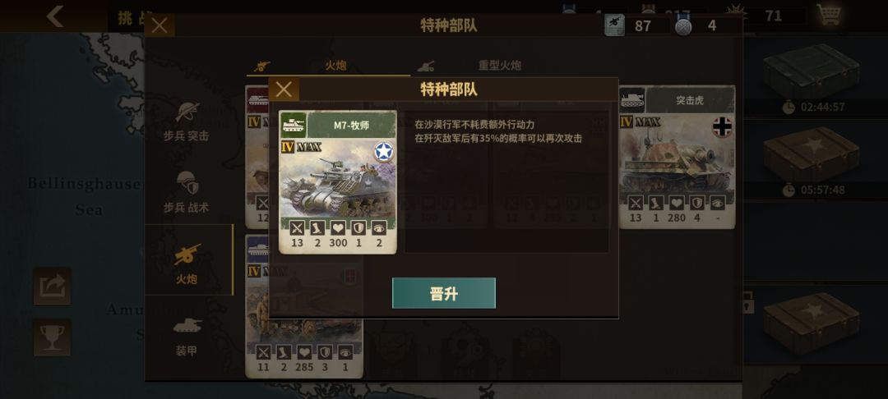Image resolution: width=888 pixels, height=399 pixels.
Task: Click the 晋升 promote button
Action: [x=444, y=293]
